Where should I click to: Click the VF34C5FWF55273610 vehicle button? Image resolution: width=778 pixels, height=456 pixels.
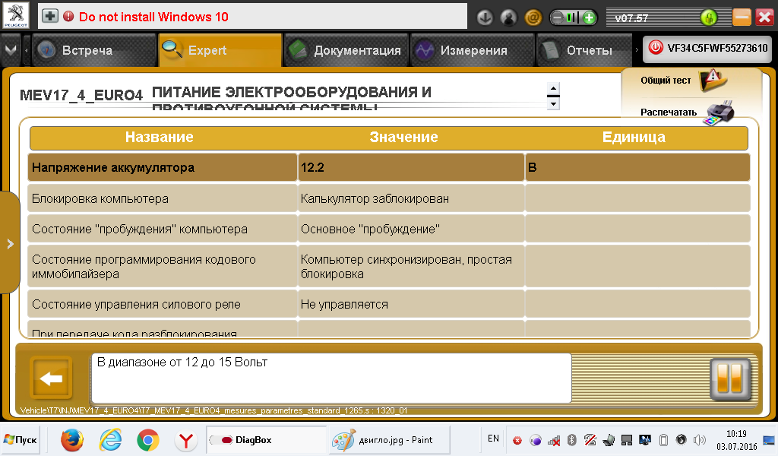point(707,49)
